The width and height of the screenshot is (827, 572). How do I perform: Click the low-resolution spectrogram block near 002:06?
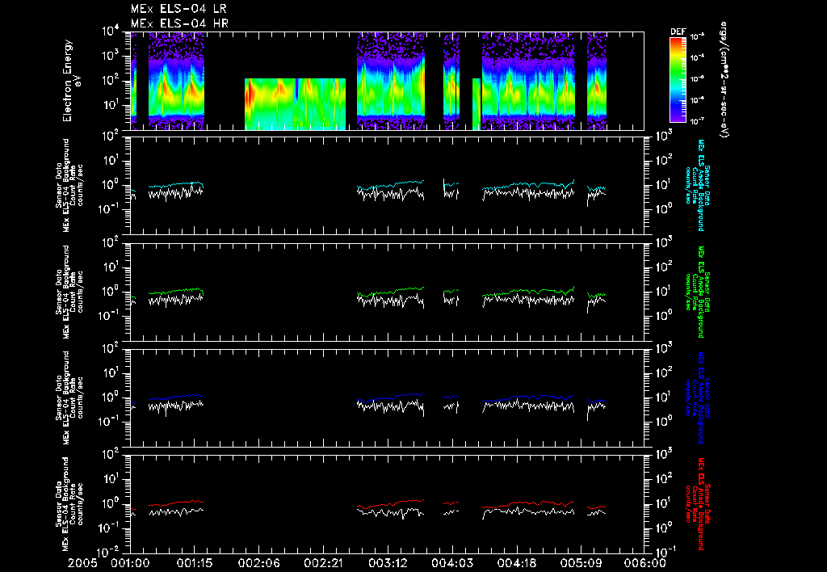pyautogui.click(x=295, y=104)
